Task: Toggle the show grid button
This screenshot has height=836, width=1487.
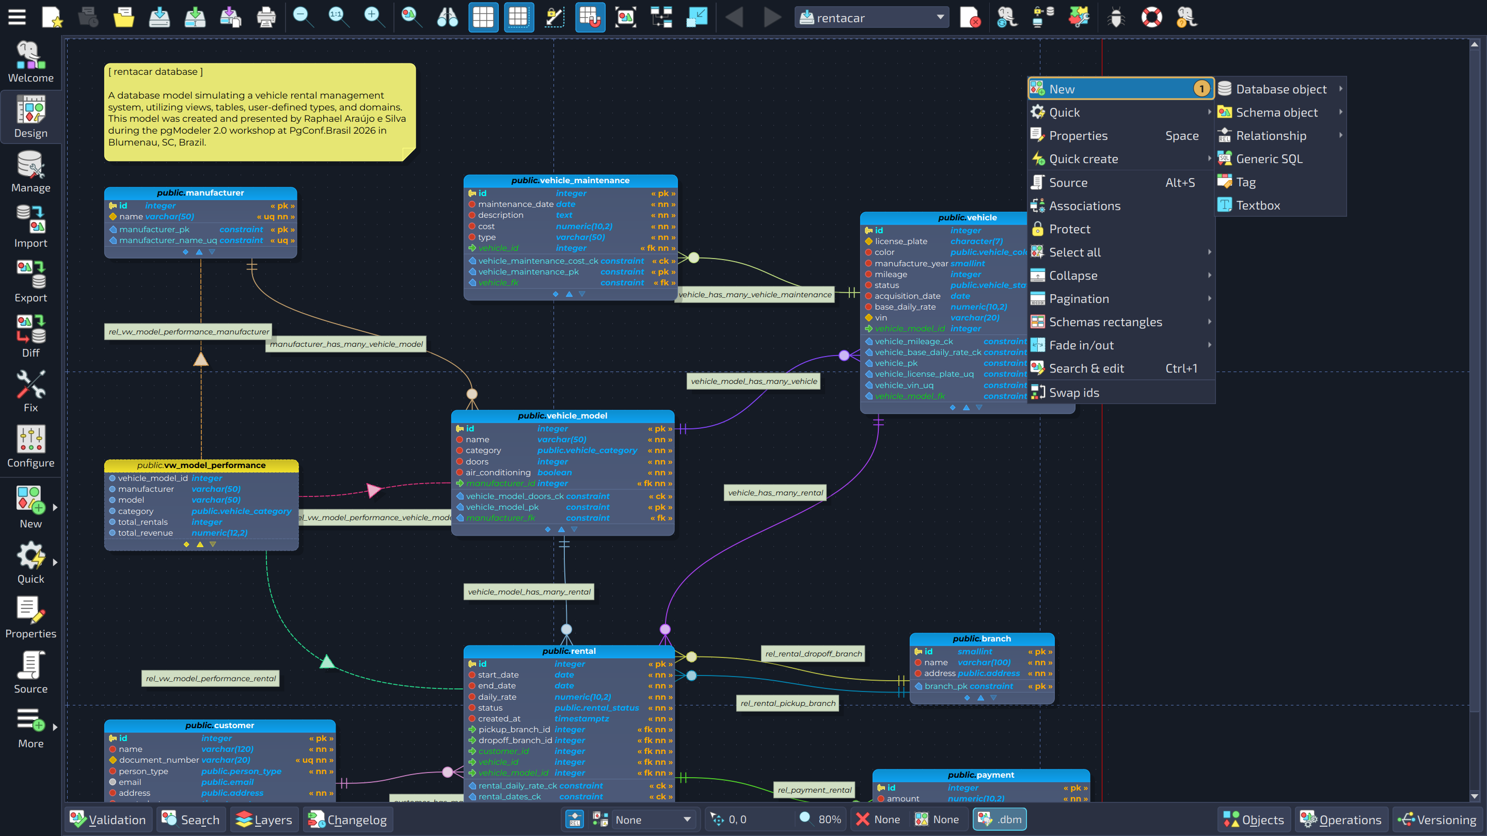Action: pyautogui.click(x=483, y=18)
